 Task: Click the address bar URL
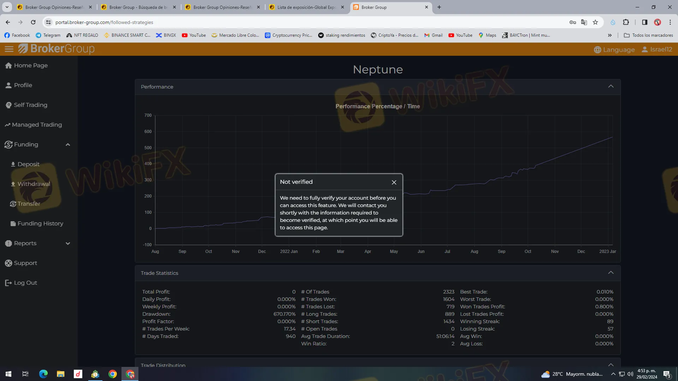click(104, 22)
